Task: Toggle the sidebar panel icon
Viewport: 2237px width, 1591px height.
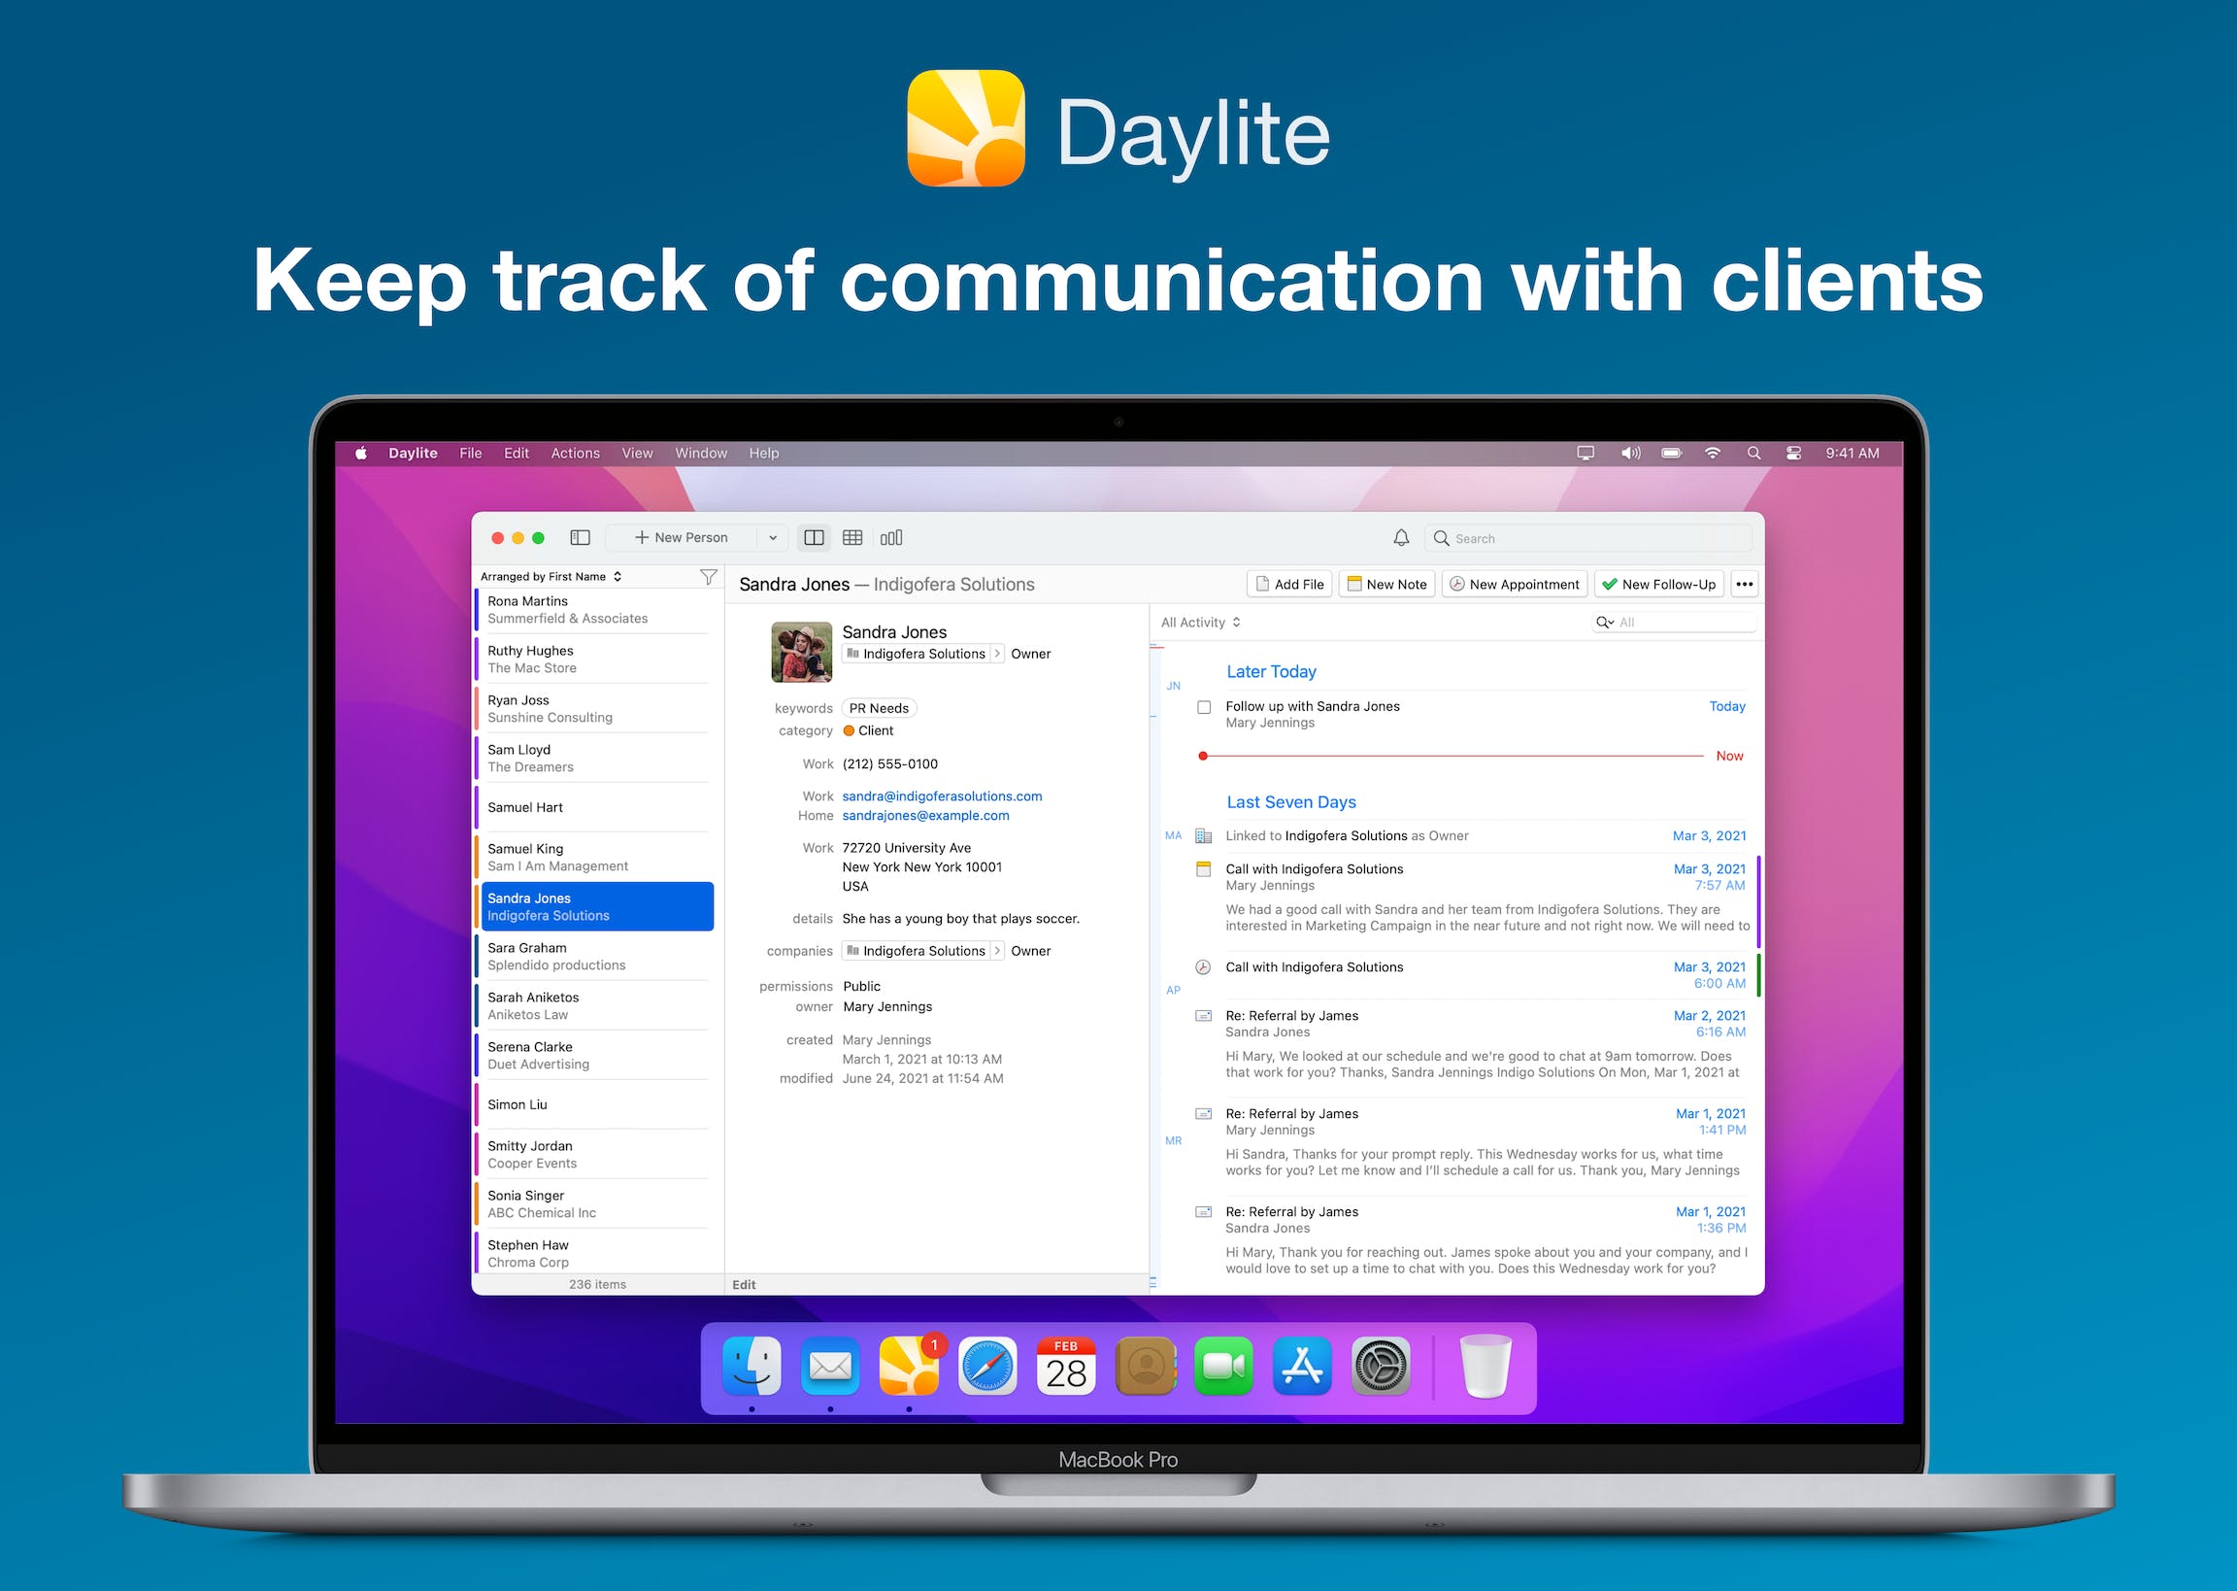Action: pyautogui.click(x=580, y=537)
